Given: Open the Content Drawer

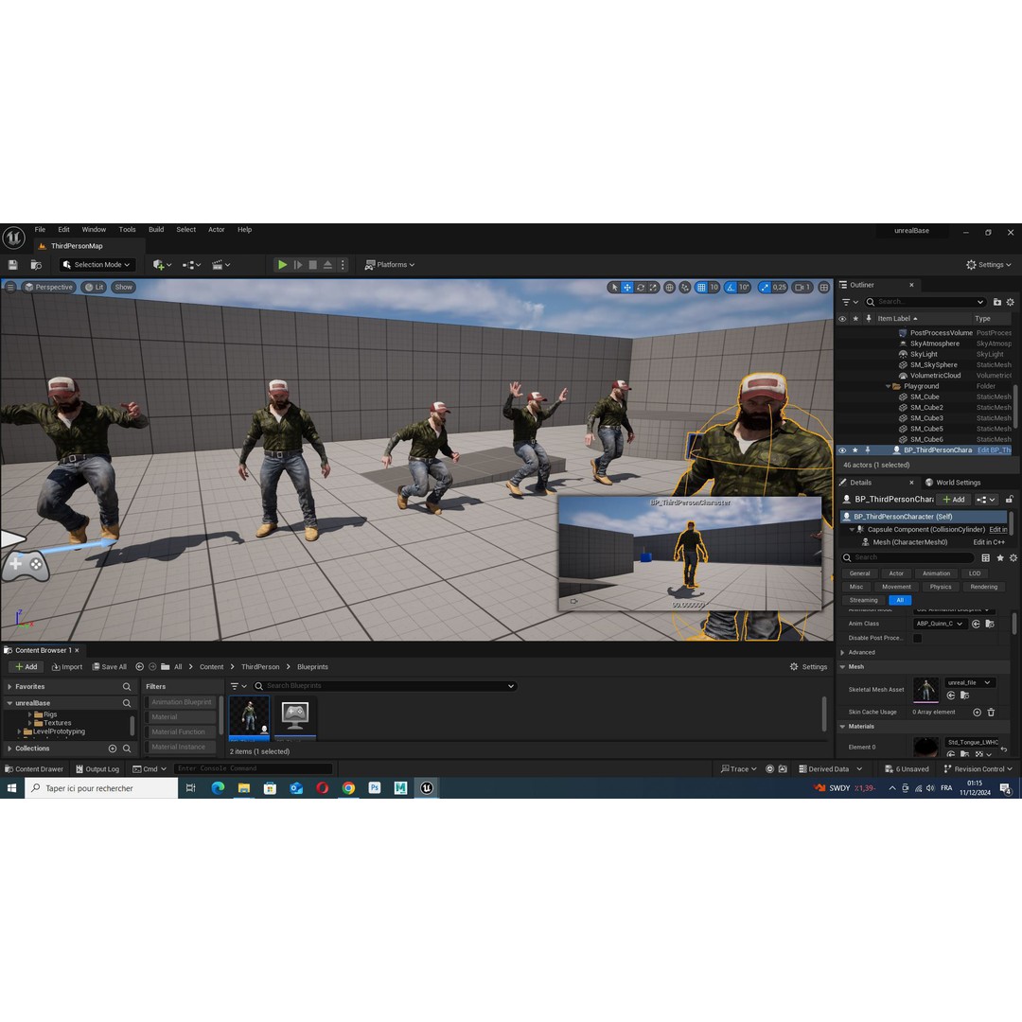Looking at the screenshot, I should [34, 769].
